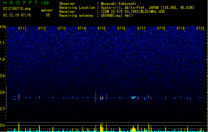Select antenna value A504HB(yagi 4el)
Viewport: 208px width, 132px height.
pos(117,16)
